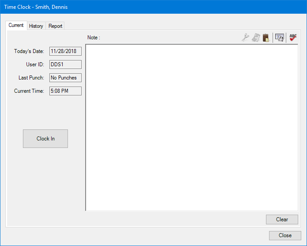Open the Report tab

56,26
